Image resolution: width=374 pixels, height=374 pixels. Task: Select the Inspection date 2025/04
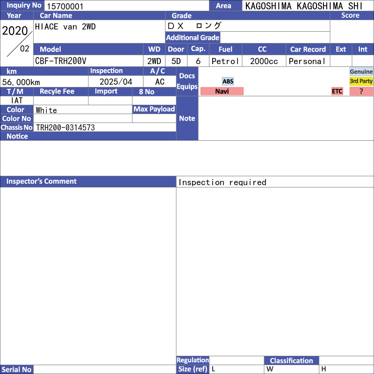coord(115,82)
